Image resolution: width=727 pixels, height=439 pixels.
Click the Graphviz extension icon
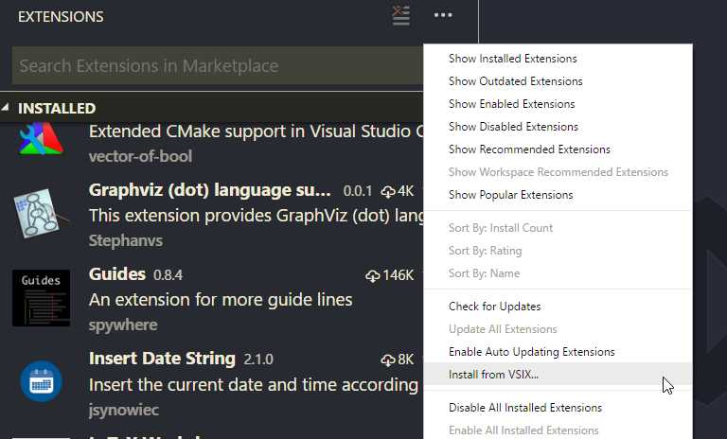pos(41,213)
